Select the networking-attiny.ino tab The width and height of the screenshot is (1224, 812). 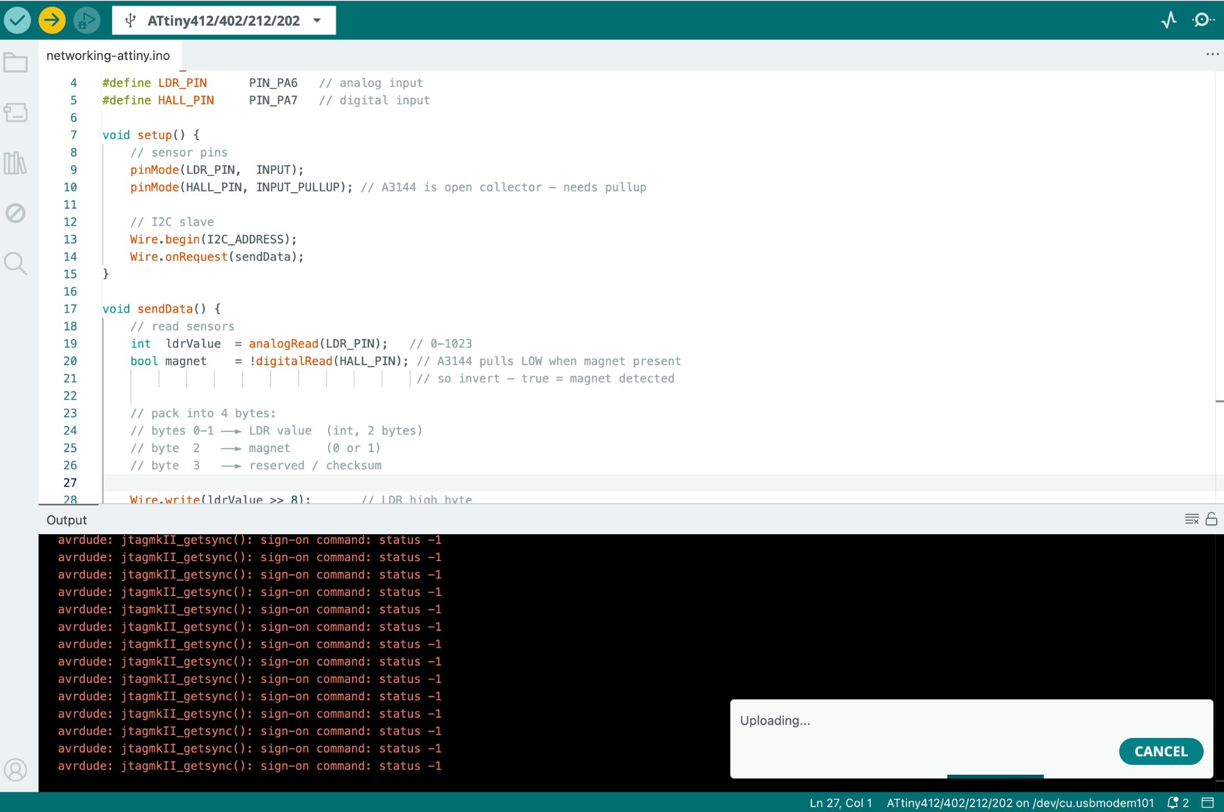pos(108,56)
